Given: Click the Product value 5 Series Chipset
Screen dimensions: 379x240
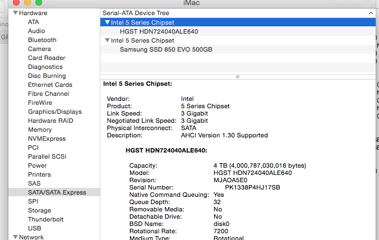Looking at the screenshot, I should pos(205,106).
